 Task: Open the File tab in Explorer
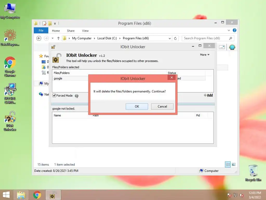coord(41,30)
